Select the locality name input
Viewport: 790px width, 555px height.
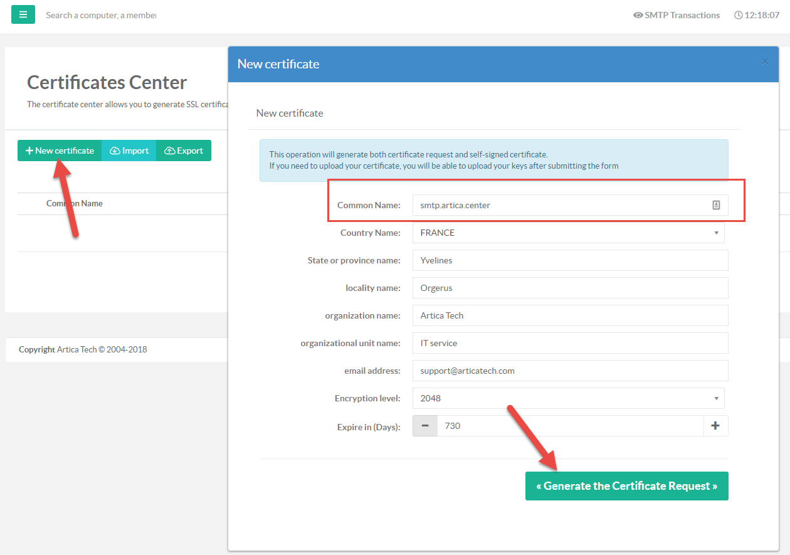(569, 288)
